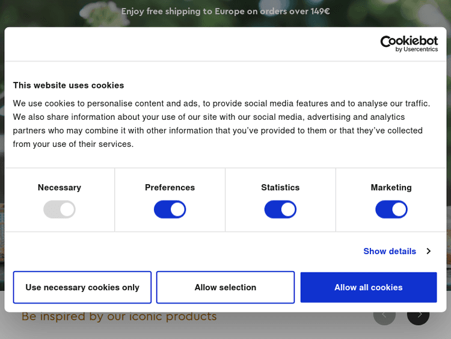Screen dimensions: 451x339
Task: Turn off the Statistics cookies switch
Action: point(280,210)
